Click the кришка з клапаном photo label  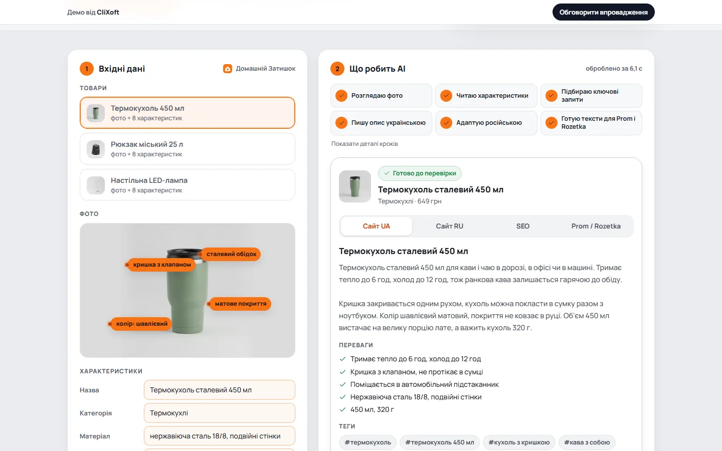click(x=162, y=265)
